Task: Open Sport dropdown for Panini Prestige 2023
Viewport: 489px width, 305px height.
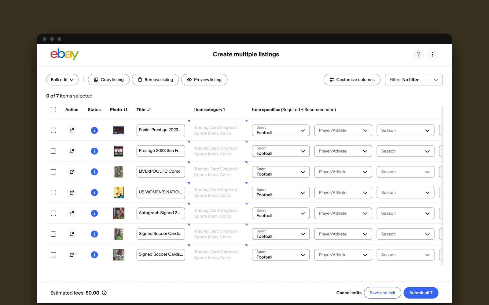Action: tap(281, 130)
